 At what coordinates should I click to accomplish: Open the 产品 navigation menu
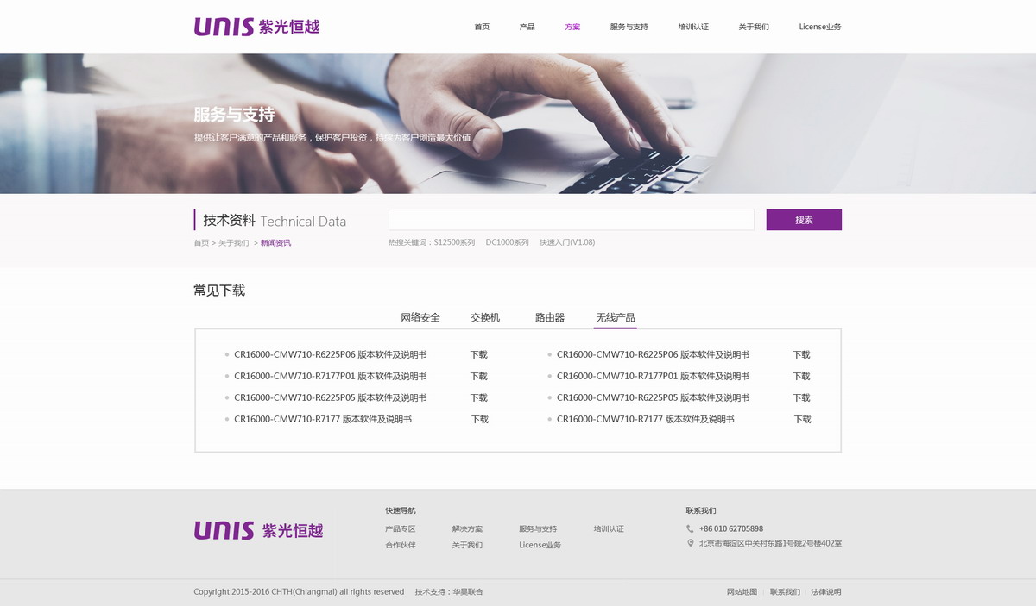coord(527,27)
